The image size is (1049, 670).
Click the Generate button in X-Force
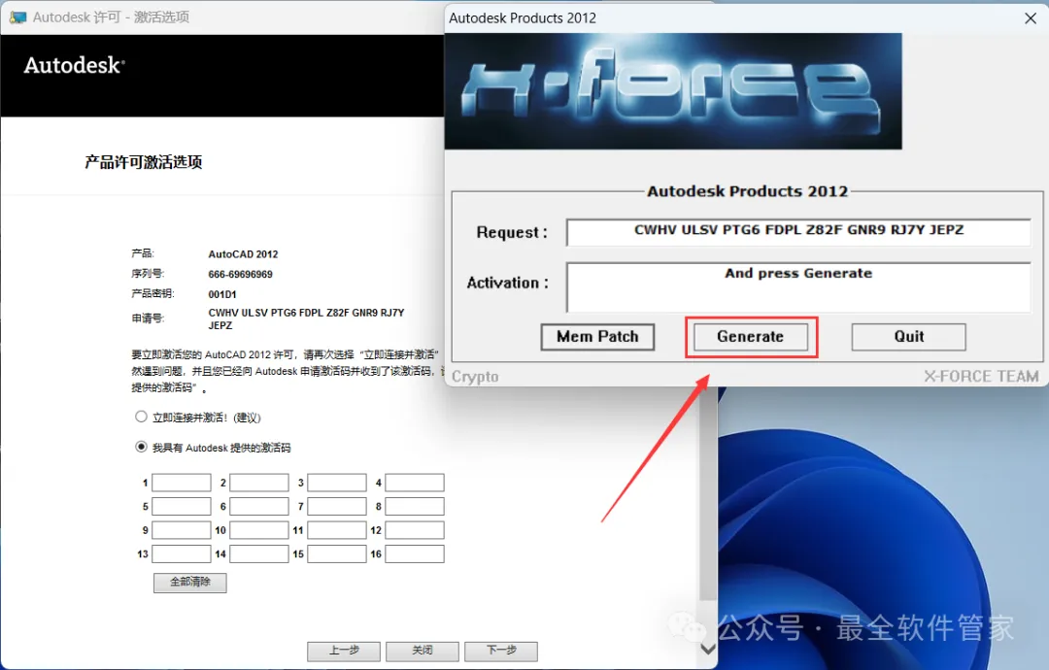point(750,337)
